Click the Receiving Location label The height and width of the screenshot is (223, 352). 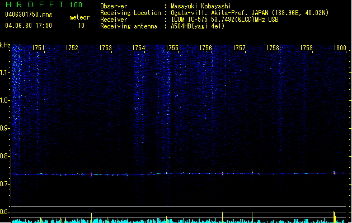click(x=130, y=13)
